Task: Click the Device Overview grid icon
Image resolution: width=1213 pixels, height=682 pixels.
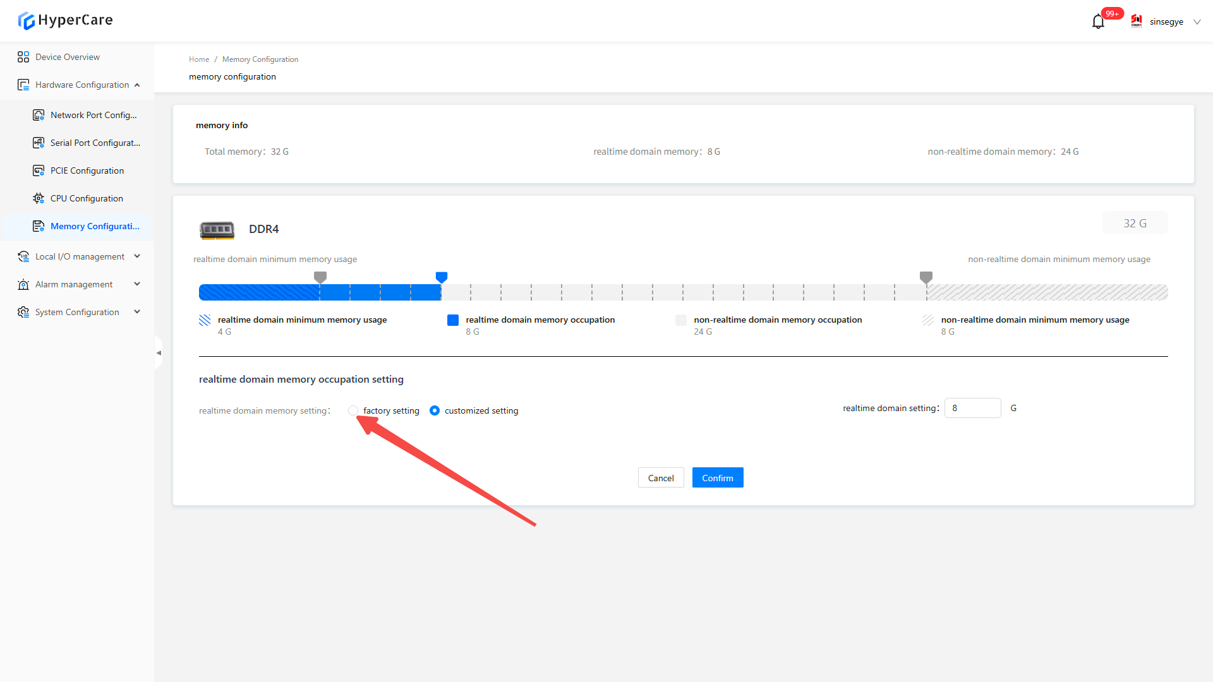Action: click(x=23, y=57)
